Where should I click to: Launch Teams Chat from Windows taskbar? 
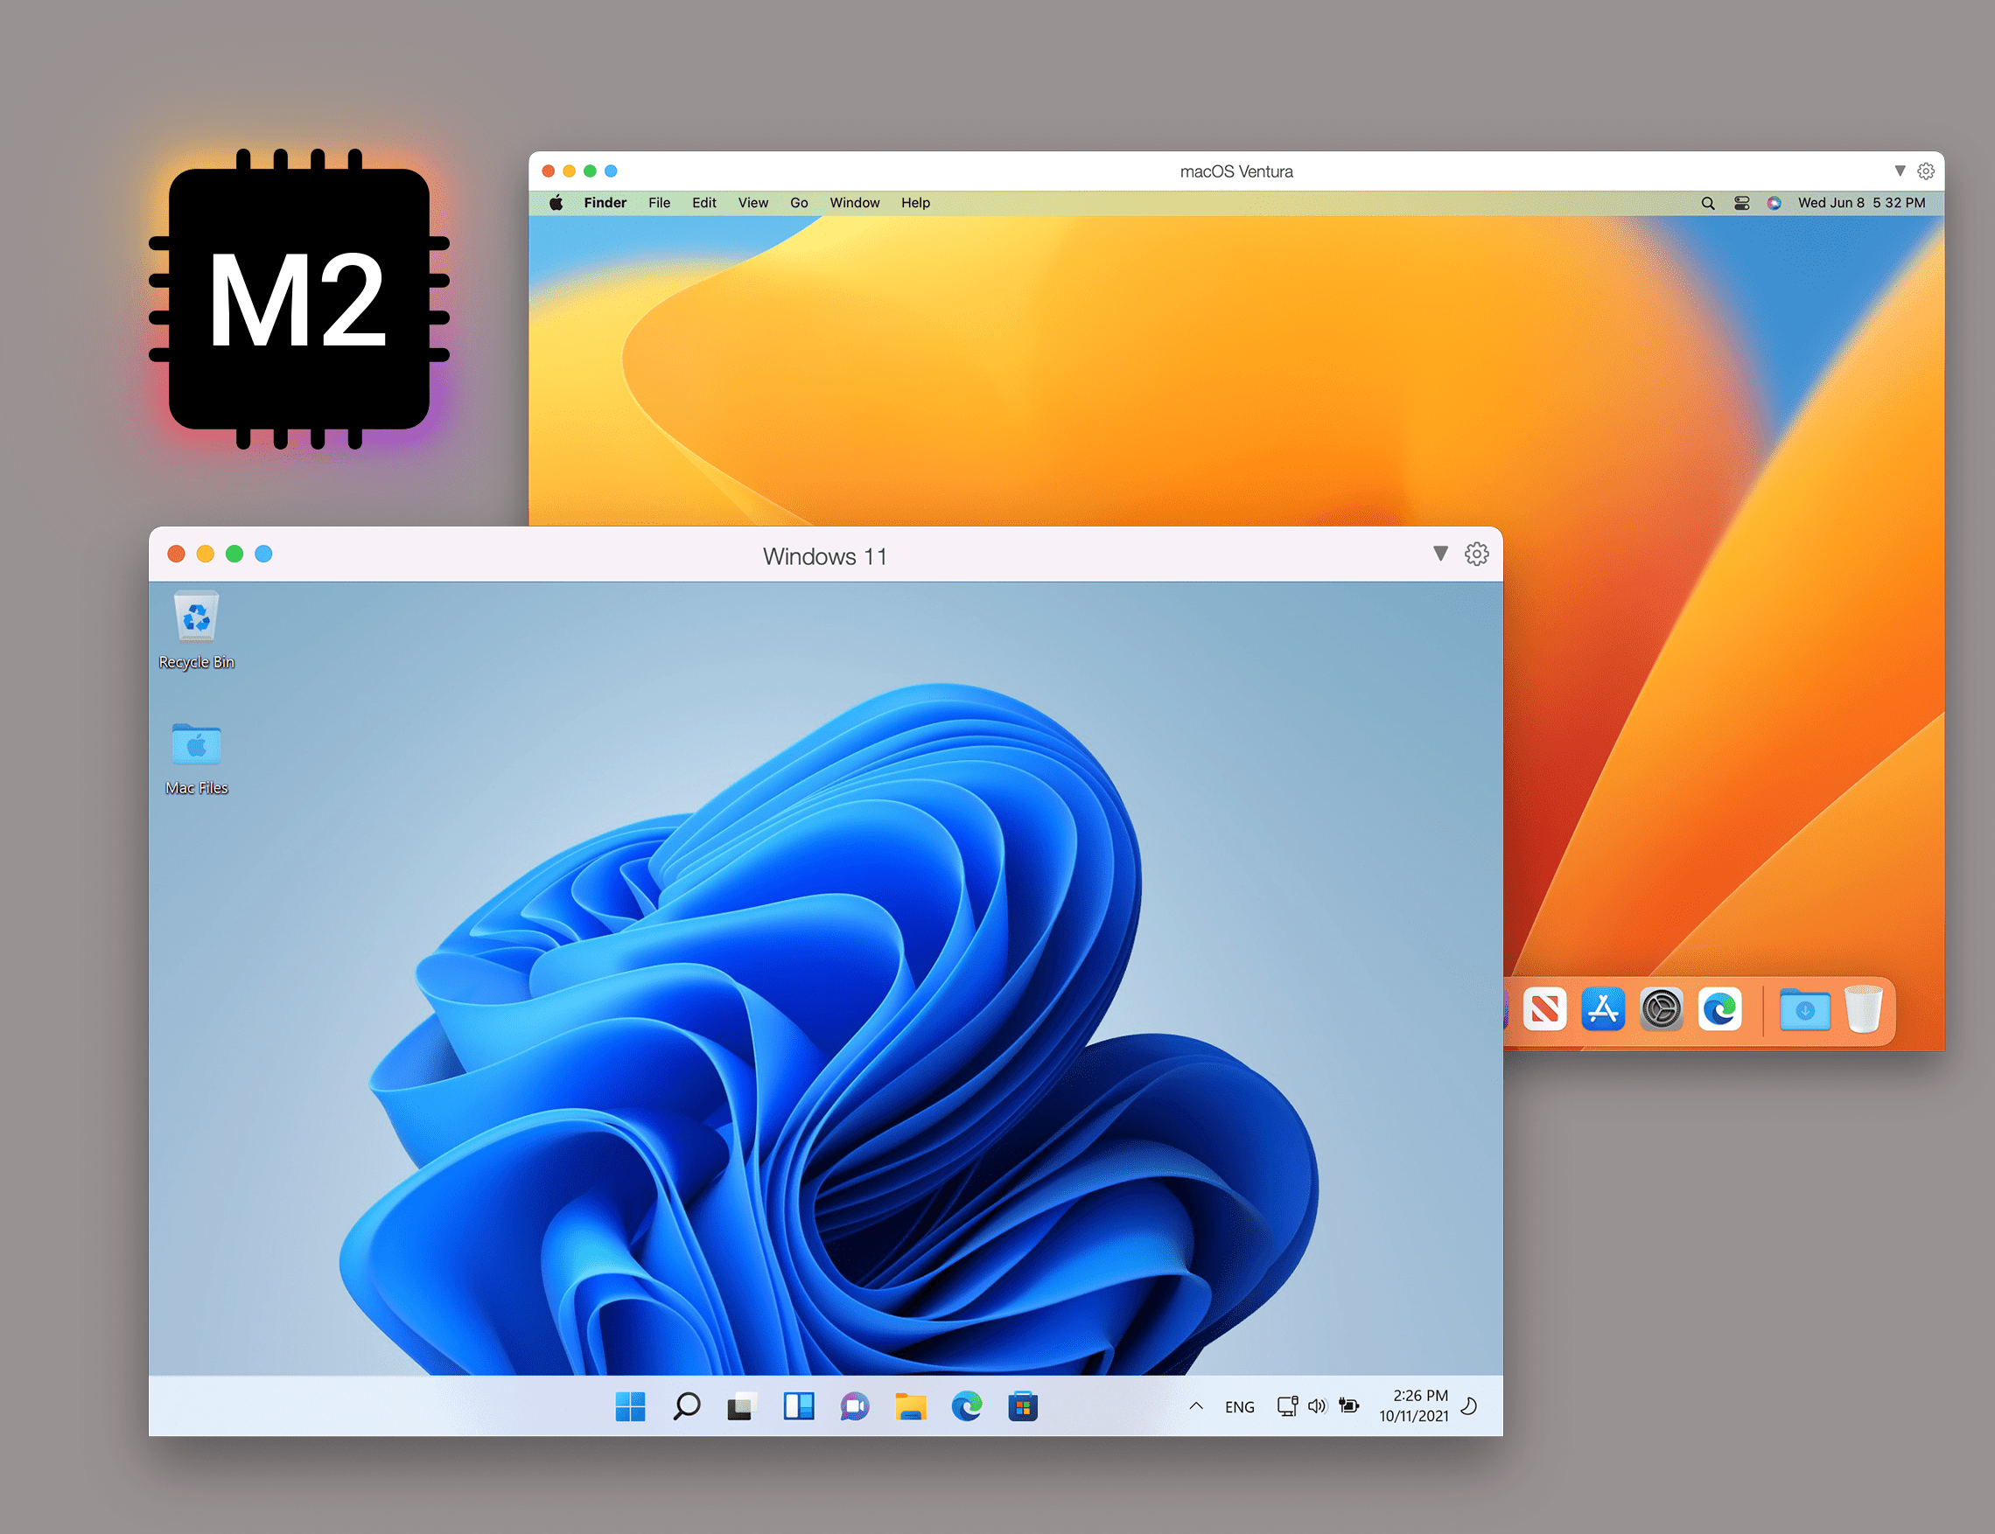855,1406
